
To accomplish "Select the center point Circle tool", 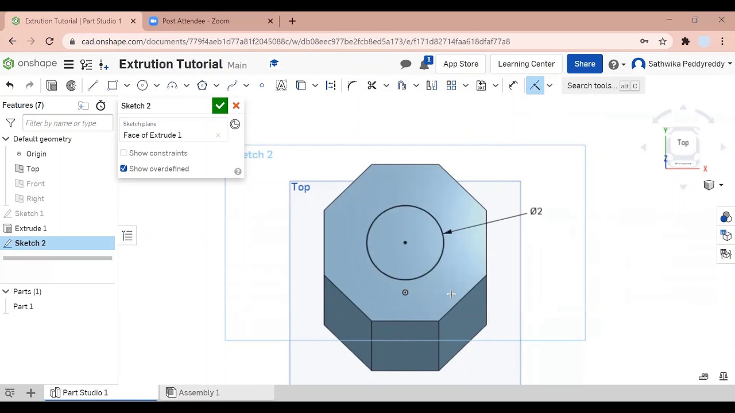I will point(142,85).
